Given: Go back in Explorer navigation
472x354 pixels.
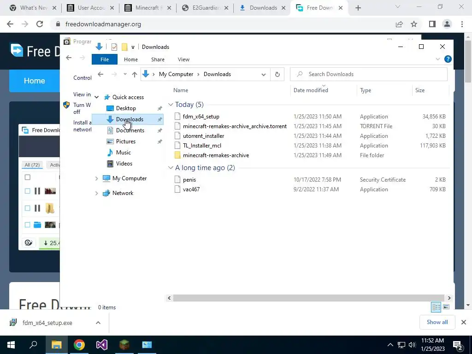Looking at the screenshot, I should pos(100,74).
